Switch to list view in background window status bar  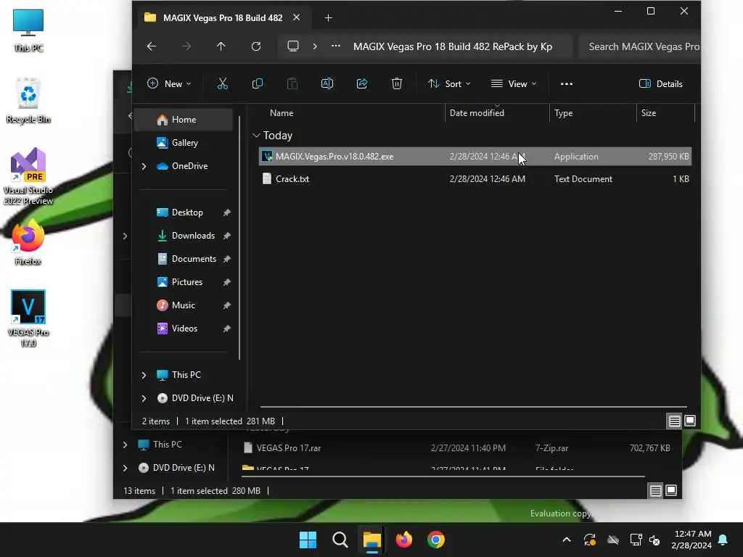click(655, 491)
